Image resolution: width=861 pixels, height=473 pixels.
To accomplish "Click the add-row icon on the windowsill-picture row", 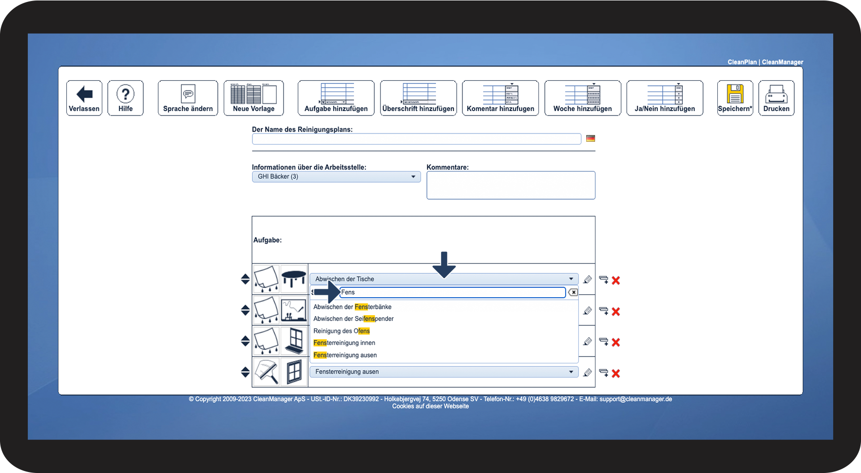I will point(604,341).
